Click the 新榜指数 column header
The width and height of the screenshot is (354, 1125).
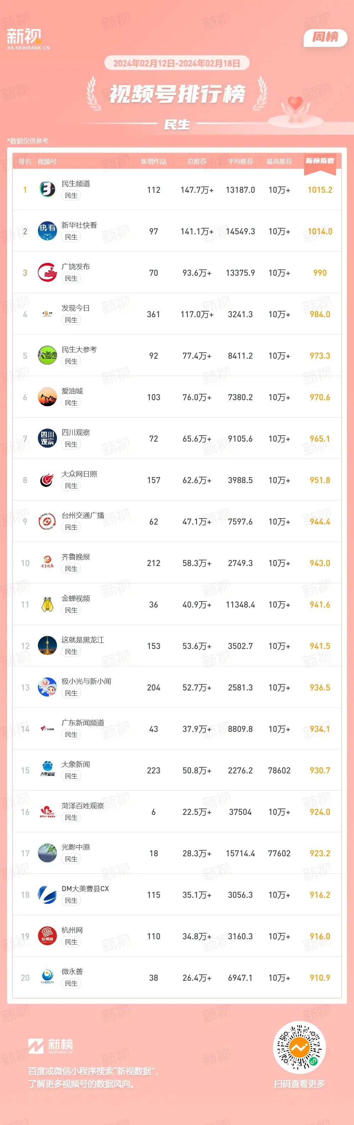[320, 161]
